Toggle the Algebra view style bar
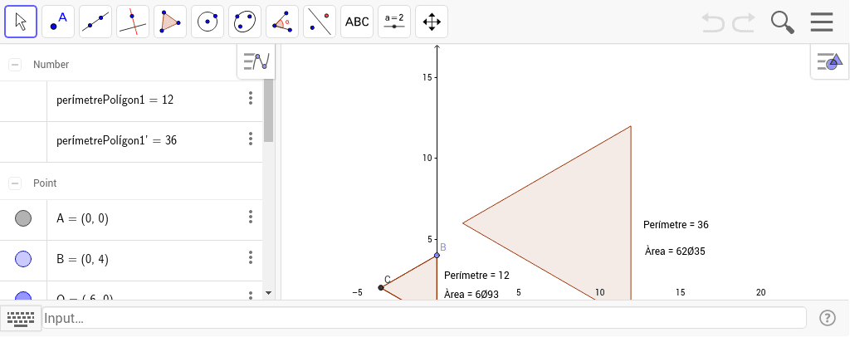Screen dimensions: 850x337 click(x=256, y=61)
